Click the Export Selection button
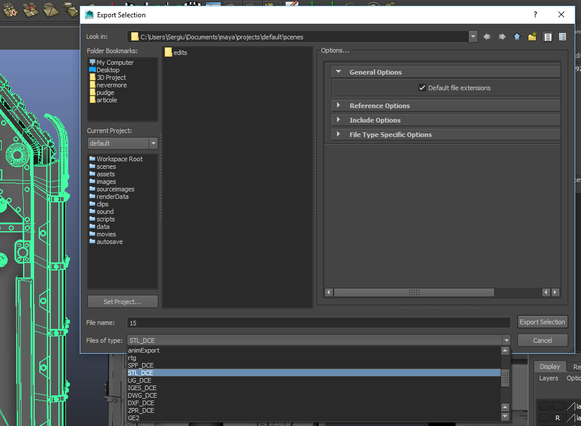The width and height of the screenshot is (581, 426). [x=542, y=321]
